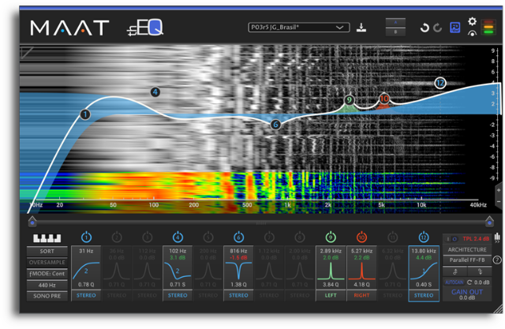
Task: Select green EQ node 9 on the graph
Action: (349, 100)
